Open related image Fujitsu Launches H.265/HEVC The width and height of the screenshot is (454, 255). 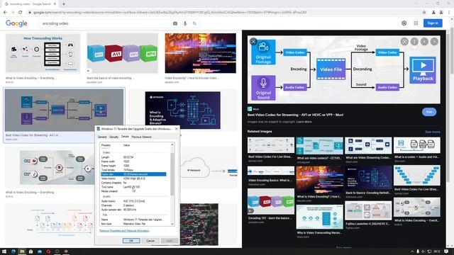[368, 210]
